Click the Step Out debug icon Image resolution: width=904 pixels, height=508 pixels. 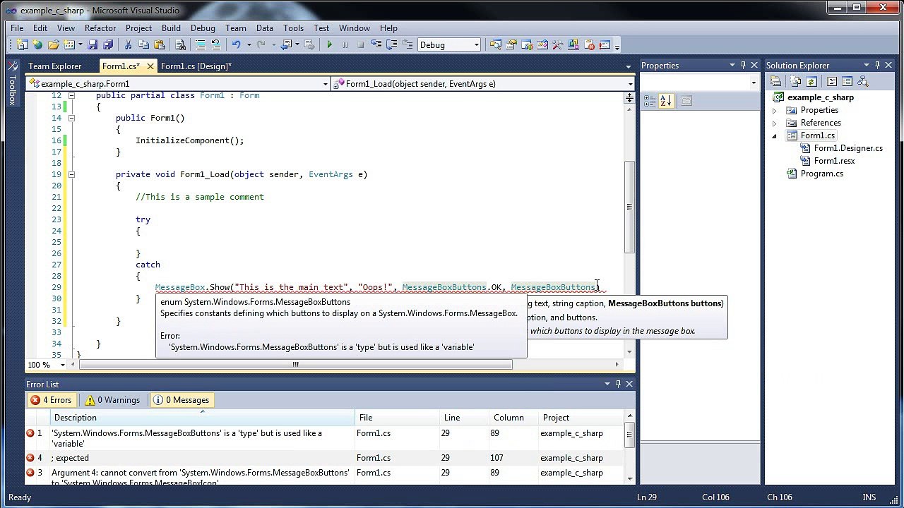pyautogui.click(x=407, y=45)
